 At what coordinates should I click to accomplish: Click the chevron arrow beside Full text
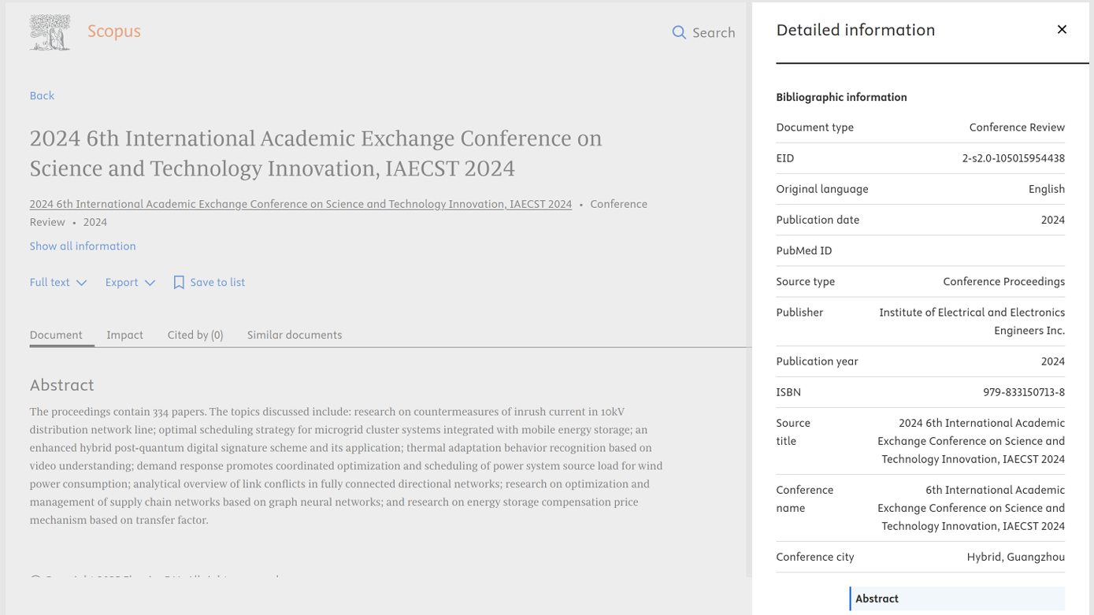(81, 283)
